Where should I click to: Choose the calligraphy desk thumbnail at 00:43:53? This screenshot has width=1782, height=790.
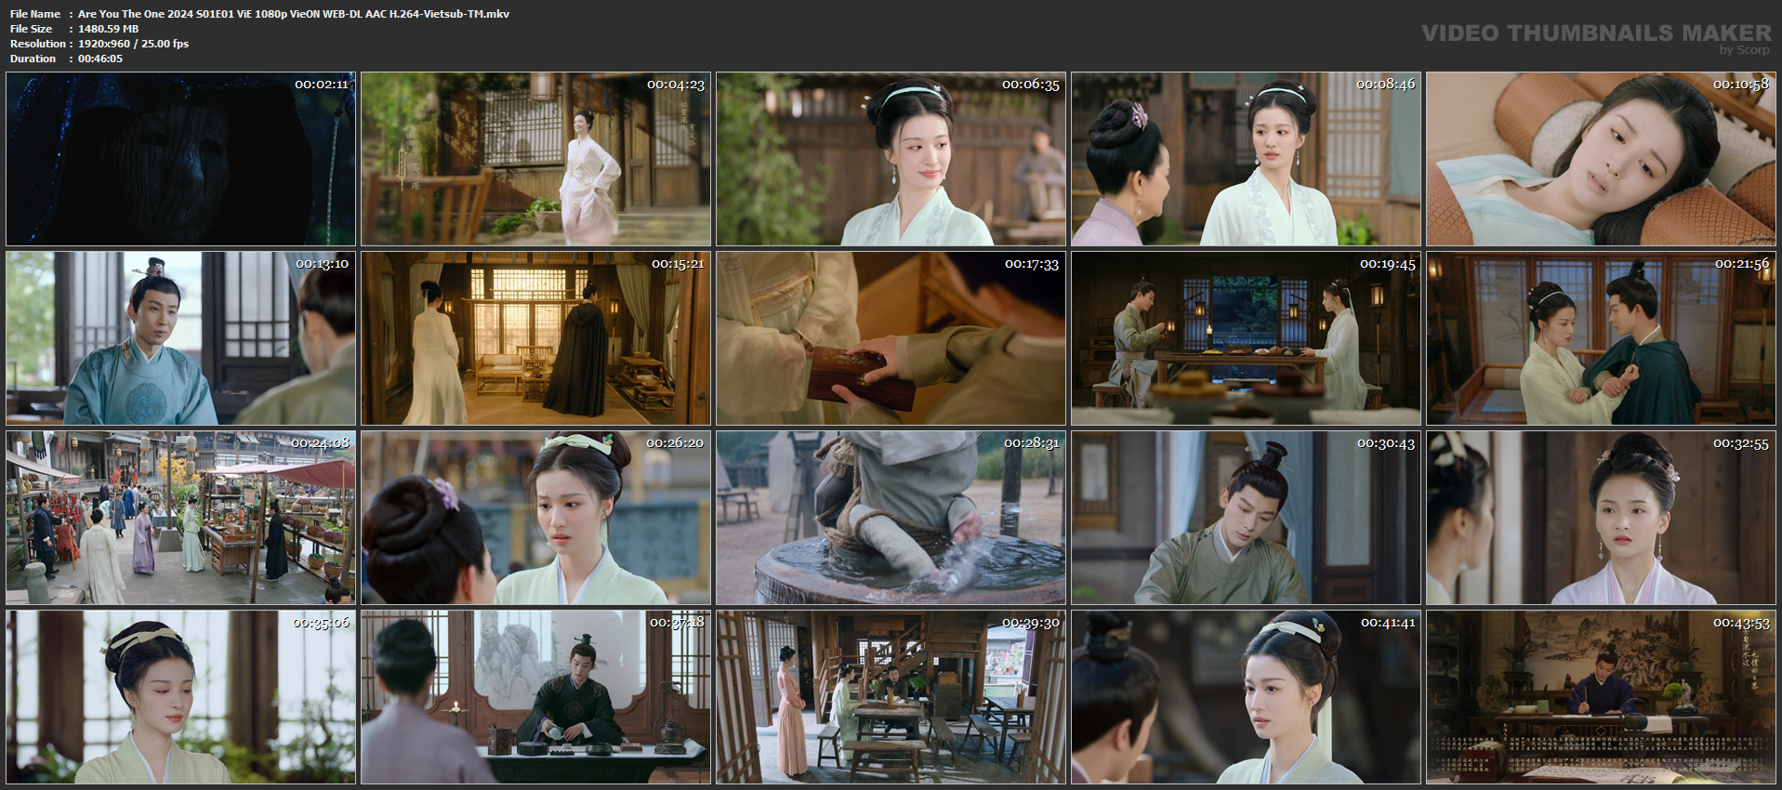pos(1601,697)
